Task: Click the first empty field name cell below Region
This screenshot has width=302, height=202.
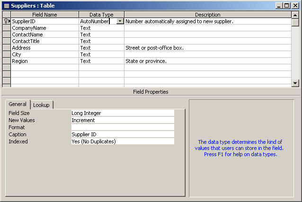Action: click(44, 68)
